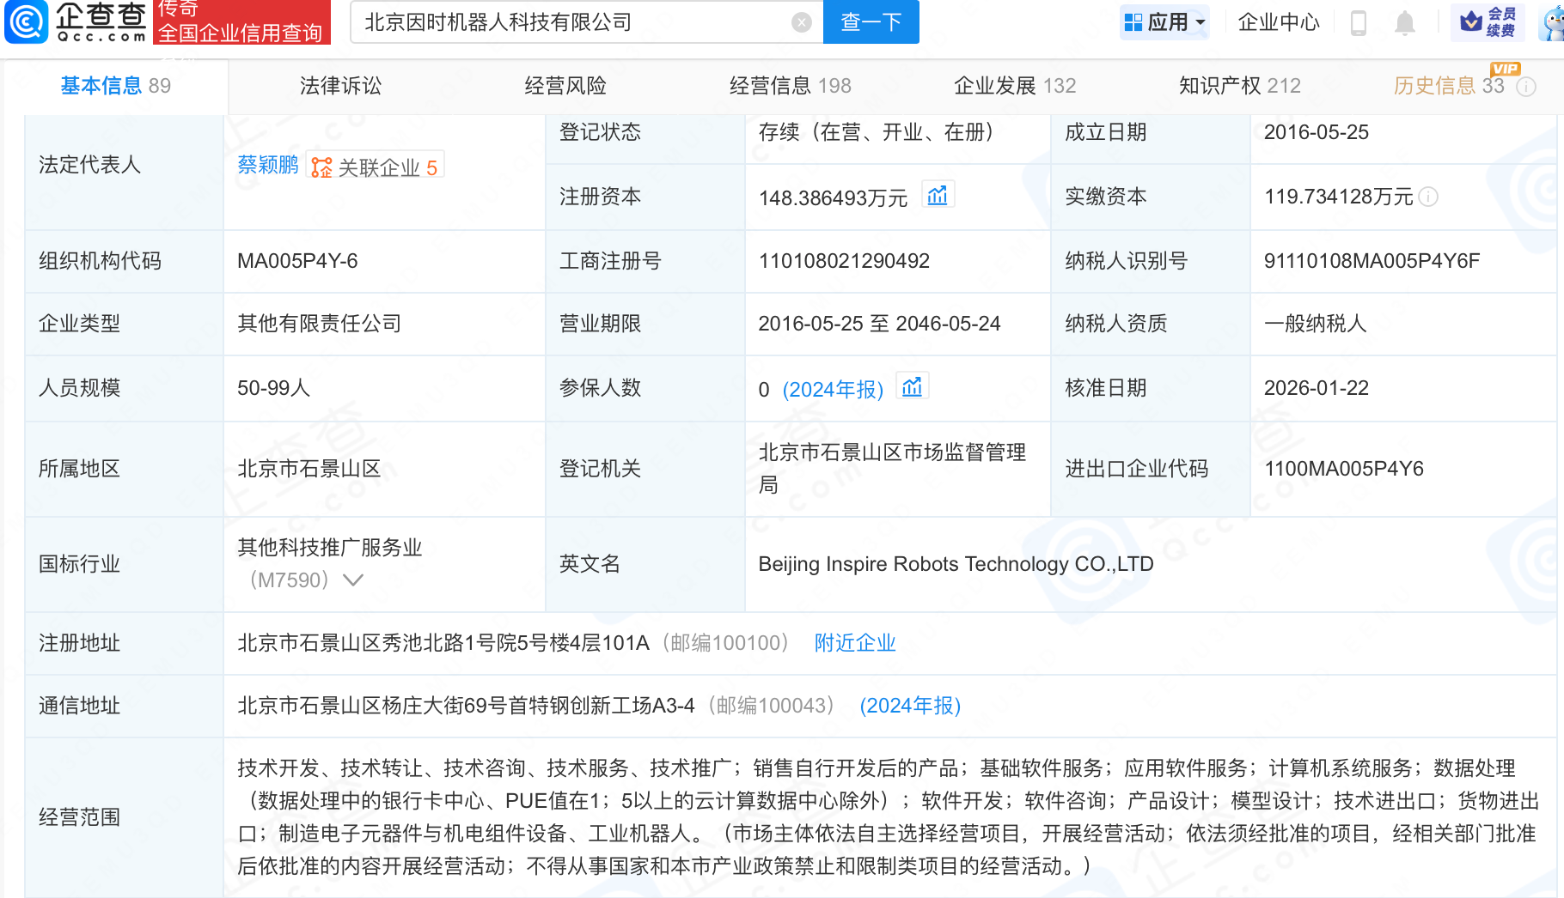Open the 经营信息 198 tab
The image size is (1564, 898).
(790, 86)
